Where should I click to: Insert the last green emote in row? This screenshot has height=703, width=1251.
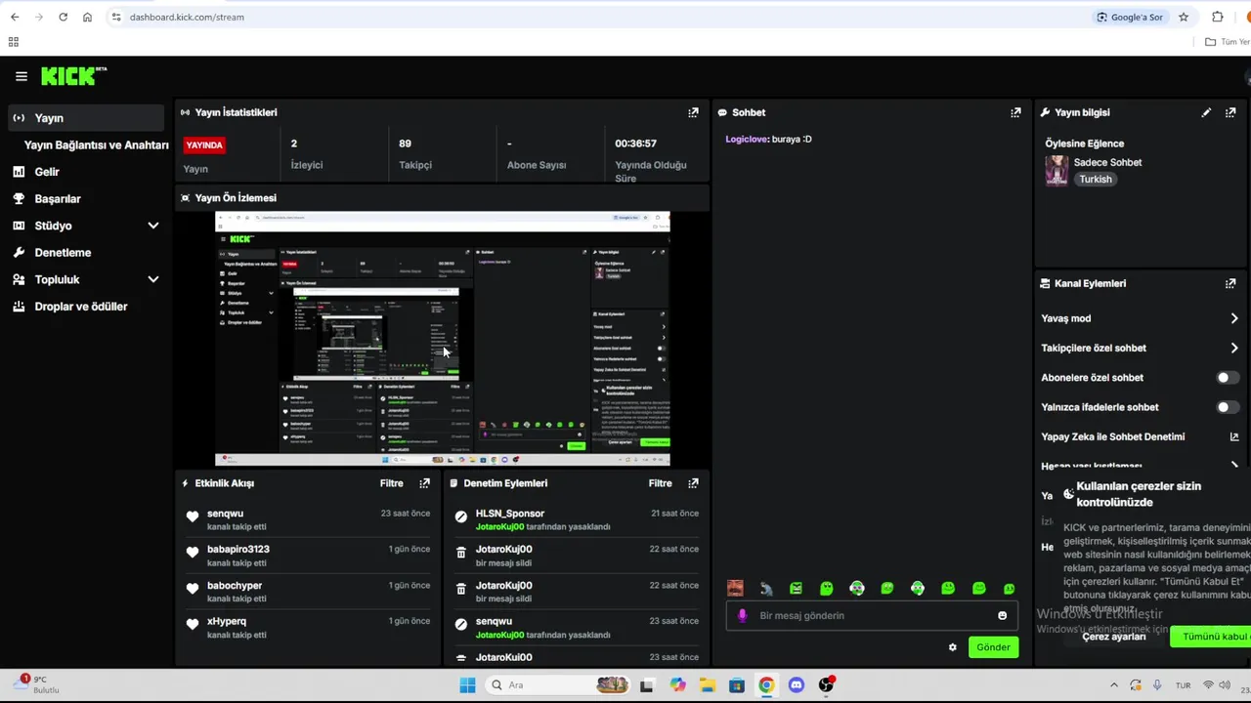(x=1009, y=588)
